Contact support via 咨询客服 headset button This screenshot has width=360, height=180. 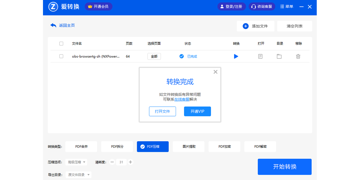pyautogui.click(x=262, y=7)
